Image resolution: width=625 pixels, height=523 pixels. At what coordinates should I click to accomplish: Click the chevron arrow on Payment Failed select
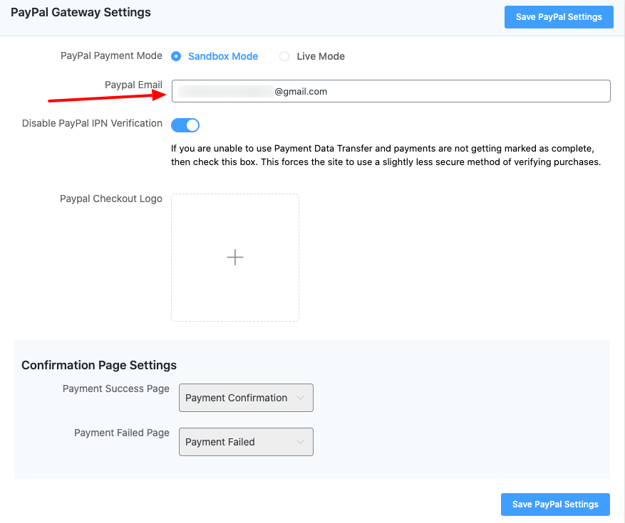point(300,442)
